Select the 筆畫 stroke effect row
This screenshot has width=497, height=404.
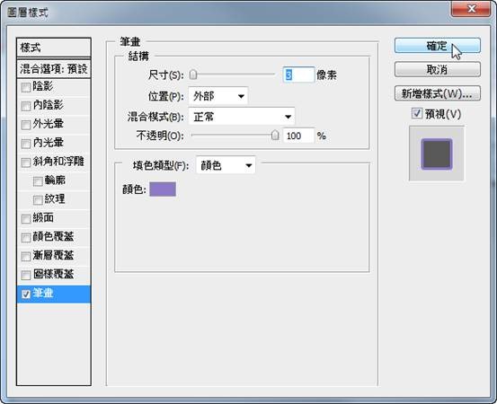[x=54, y=294]
